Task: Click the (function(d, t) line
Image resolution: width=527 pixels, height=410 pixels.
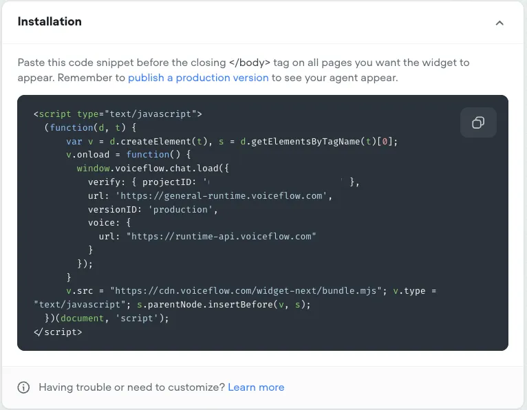Action: (90, 127)
